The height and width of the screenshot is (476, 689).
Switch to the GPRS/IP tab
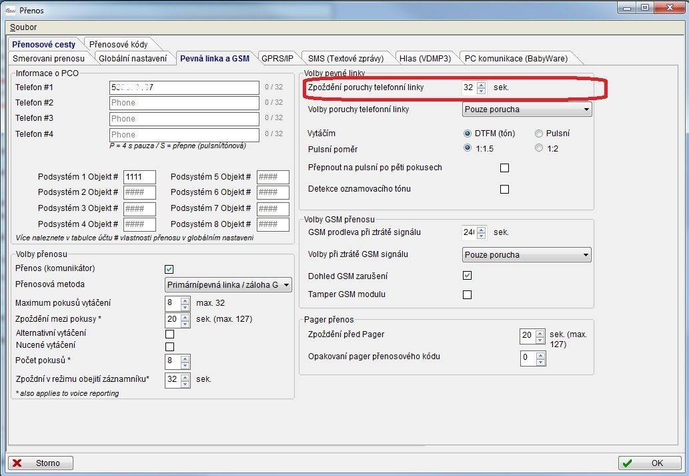click(x=277, y=58)
